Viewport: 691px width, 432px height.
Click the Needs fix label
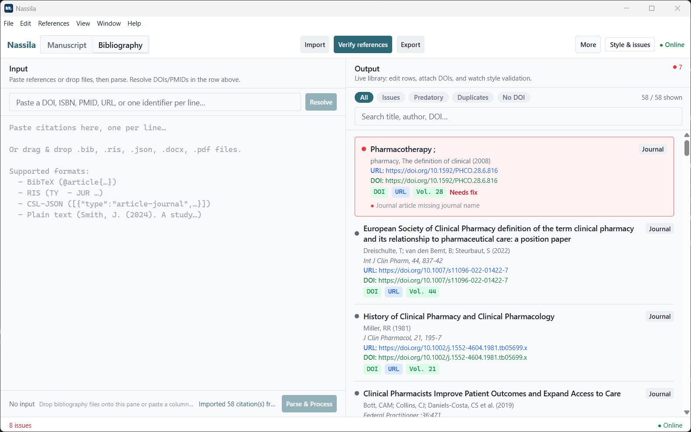463,192
